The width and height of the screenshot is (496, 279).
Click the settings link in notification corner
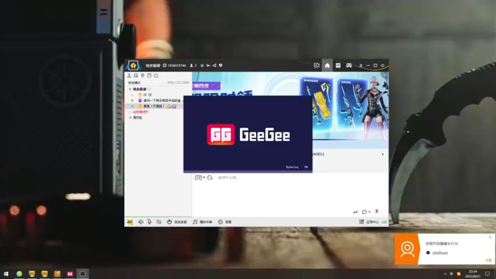click(489, 260)
